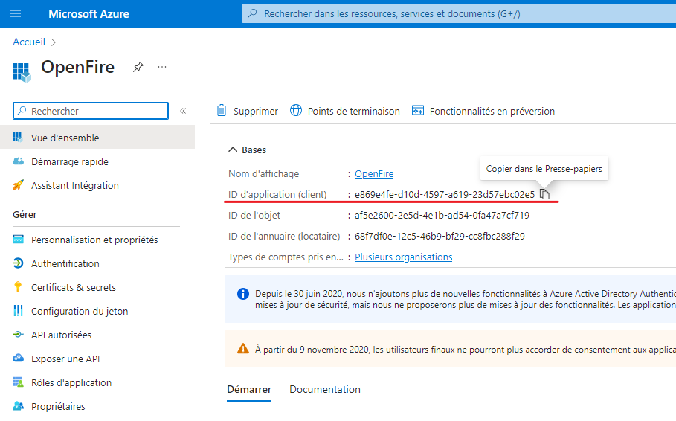The image size is (676, 421).
Task: Open Assistant Intégration
Action: click(x=75, y=185)
